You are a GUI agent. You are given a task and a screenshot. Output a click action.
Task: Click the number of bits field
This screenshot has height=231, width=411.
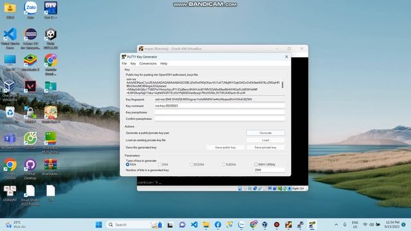click(x=269, y=170)
